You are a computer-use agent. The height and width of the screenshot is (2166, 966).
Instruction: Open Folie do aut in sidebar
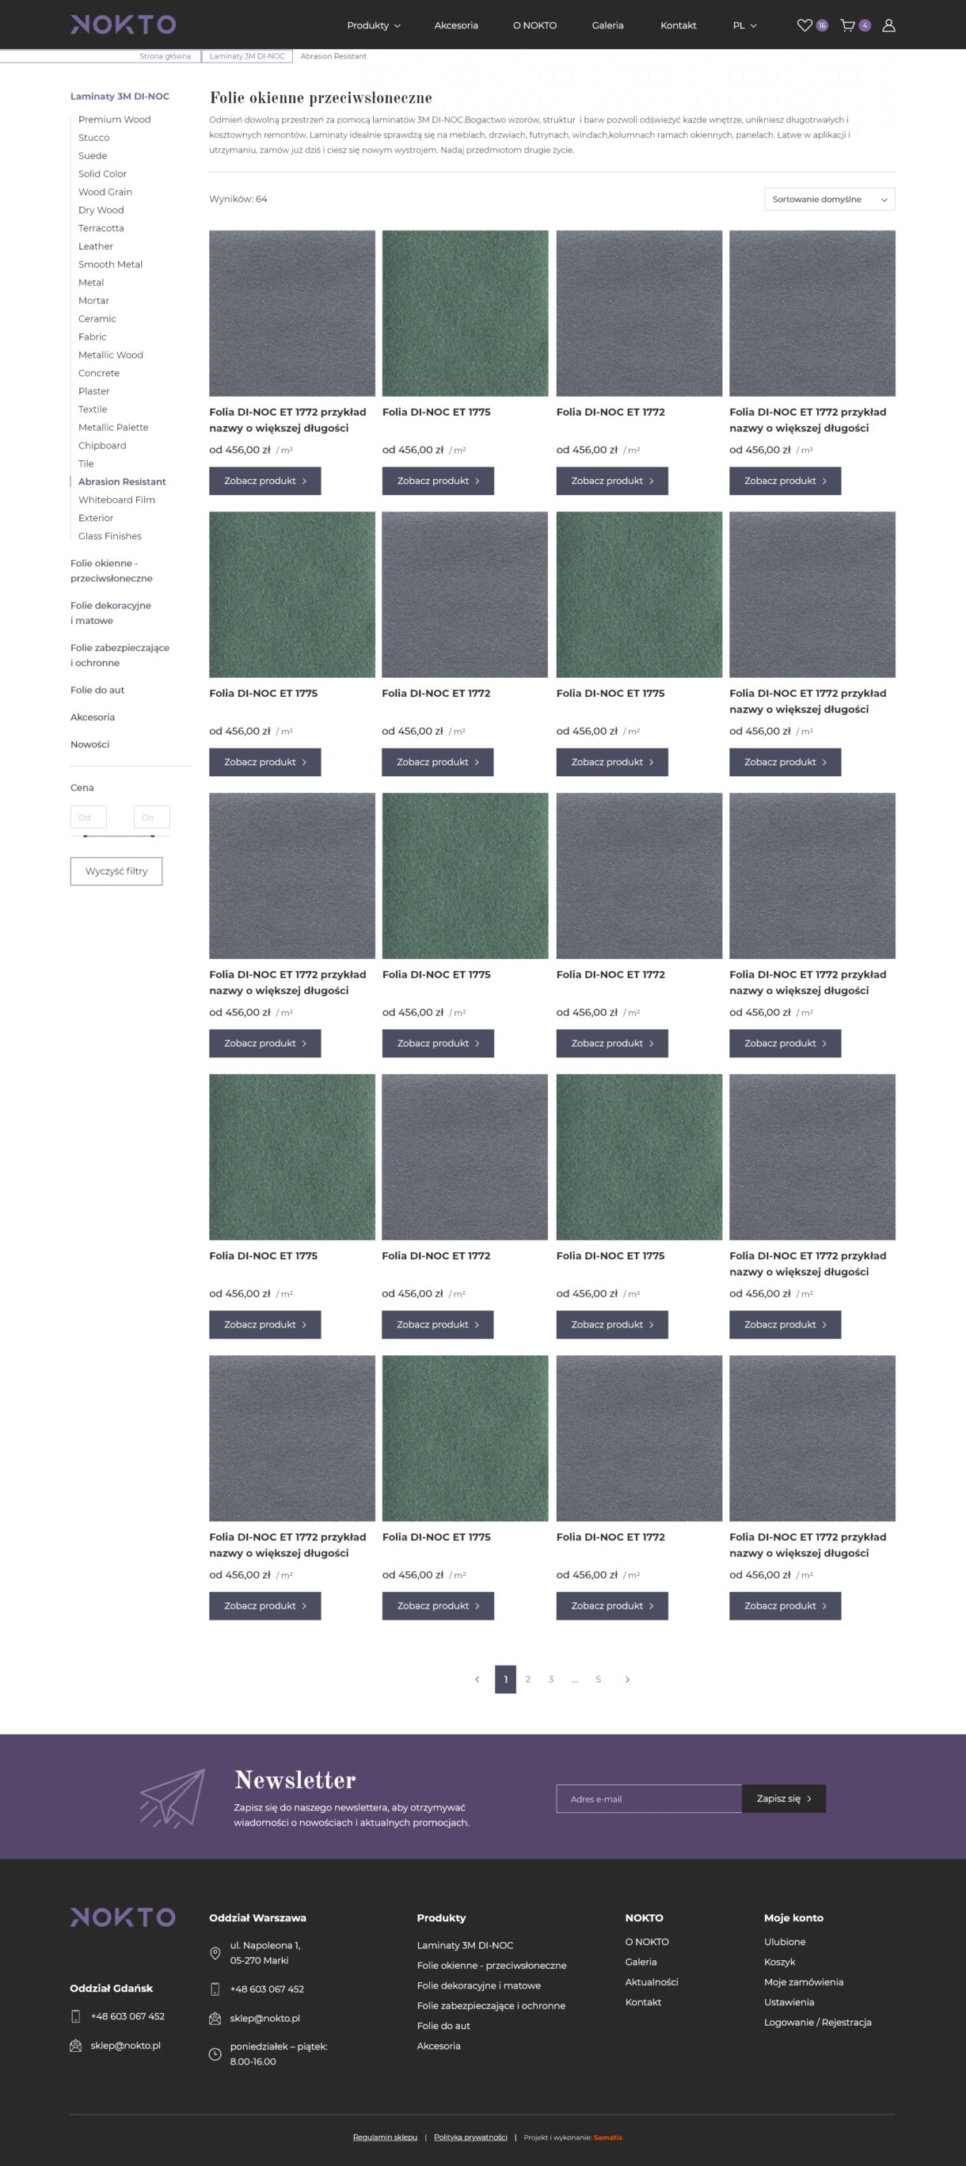tap(97, 691)
